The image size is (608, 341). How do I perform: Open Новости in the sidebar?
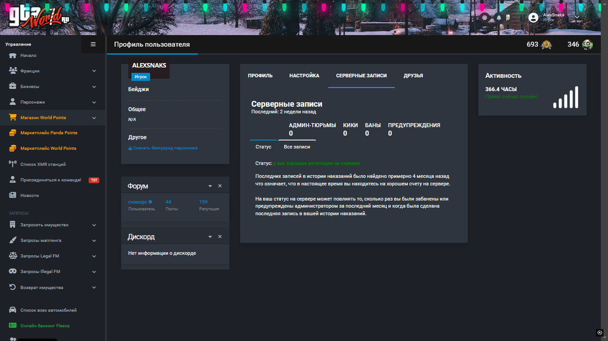click(x=29, y=195)
